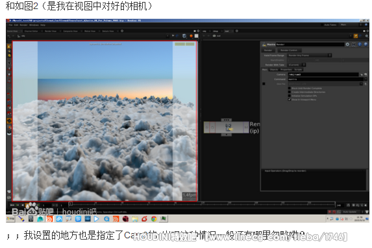Click the blue help icon in parameter header

click(x=366, y=44)
